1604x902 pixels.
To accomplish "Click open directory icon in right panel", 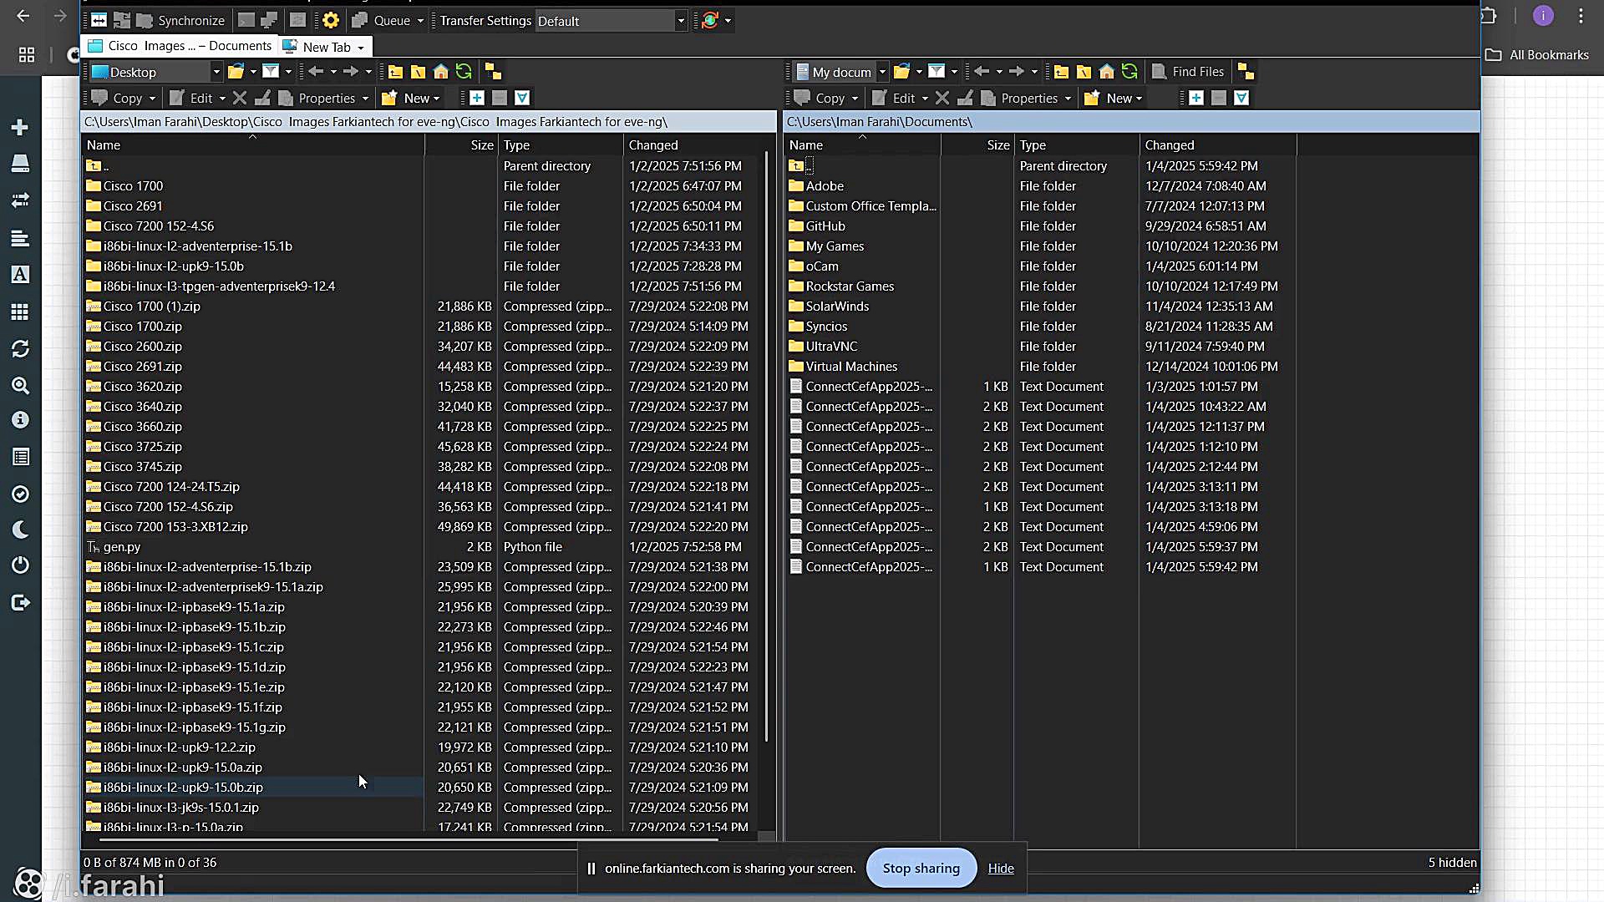I will [x=901, y=72].
